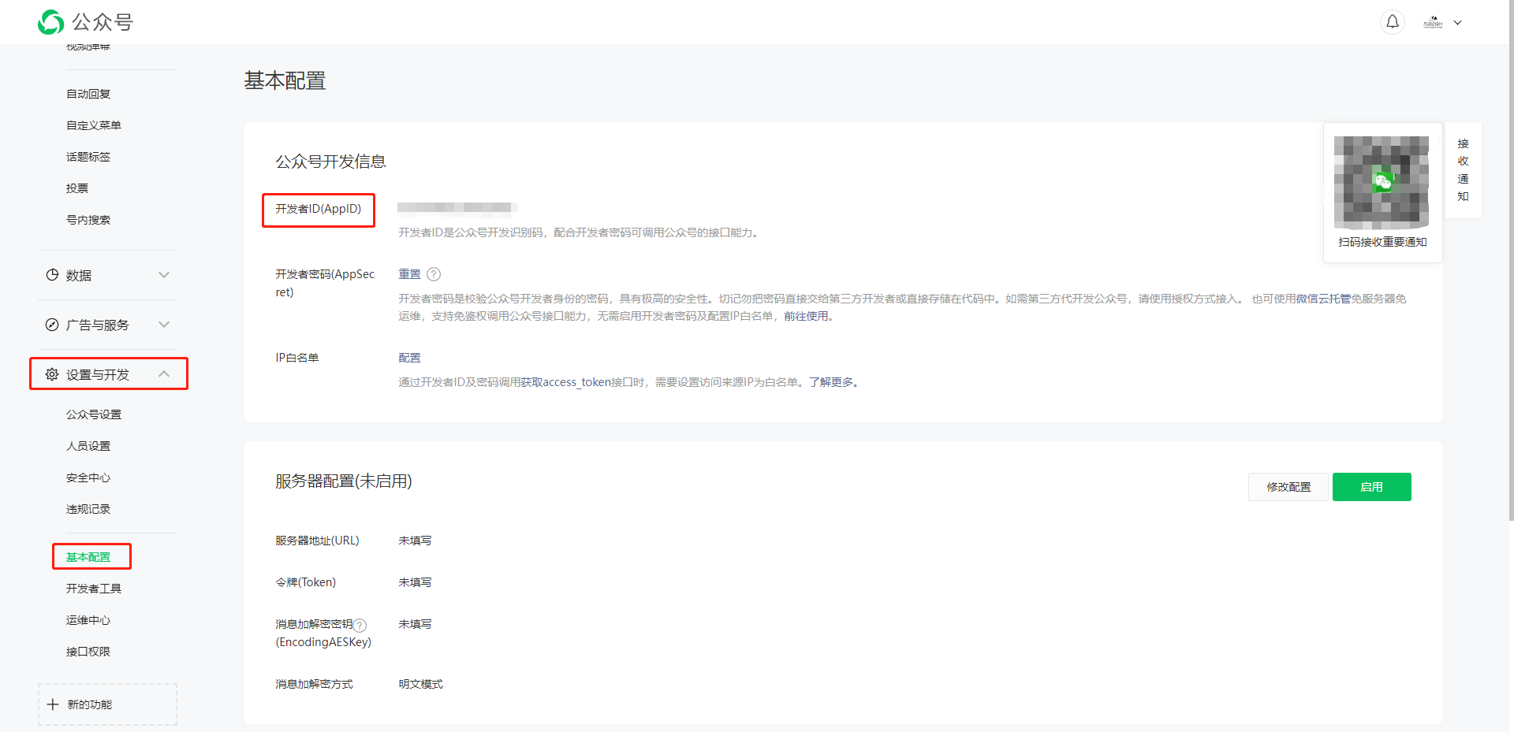1514x732 pixels.
Task: Click the 基本配置 page title
Action: (285, 80)
